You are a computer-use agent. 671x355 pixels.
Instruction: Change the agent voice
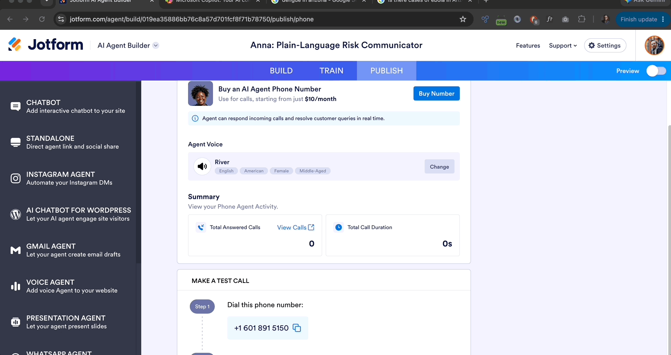[439, 166]
